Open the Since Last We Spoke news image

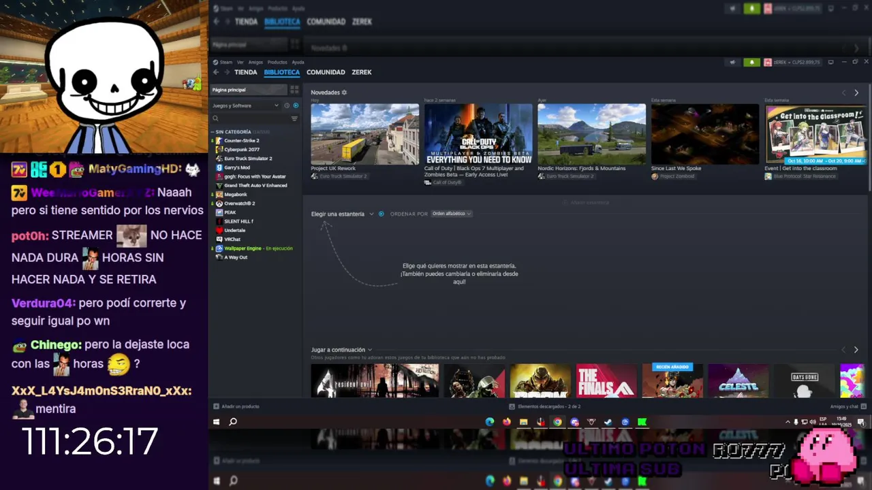pos(705,134)
